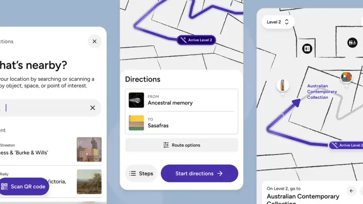Select the Ancestral memory origin row
This screenshot has width=363, height=204.
click(181, 100)
